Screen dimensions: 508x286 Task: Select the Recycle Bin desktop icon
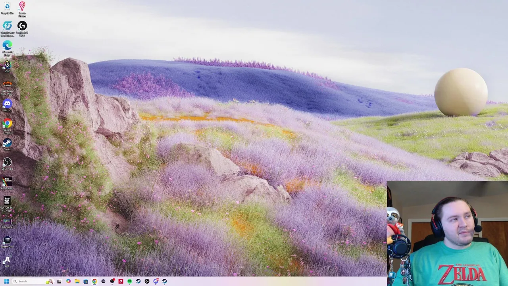7,8
